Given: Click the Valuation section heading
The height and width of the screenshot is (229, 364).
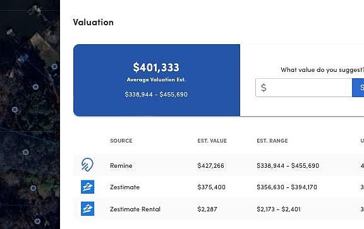Looking at the screenshot, I should [x=94, y=22].
